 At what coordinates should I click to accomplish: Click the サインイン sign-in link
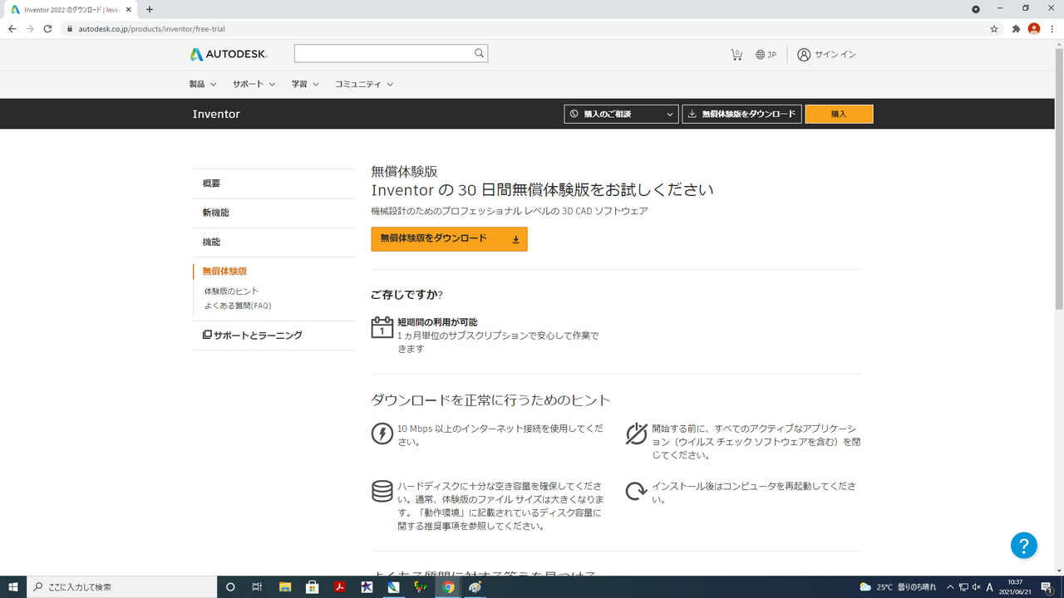coord(826,55)
